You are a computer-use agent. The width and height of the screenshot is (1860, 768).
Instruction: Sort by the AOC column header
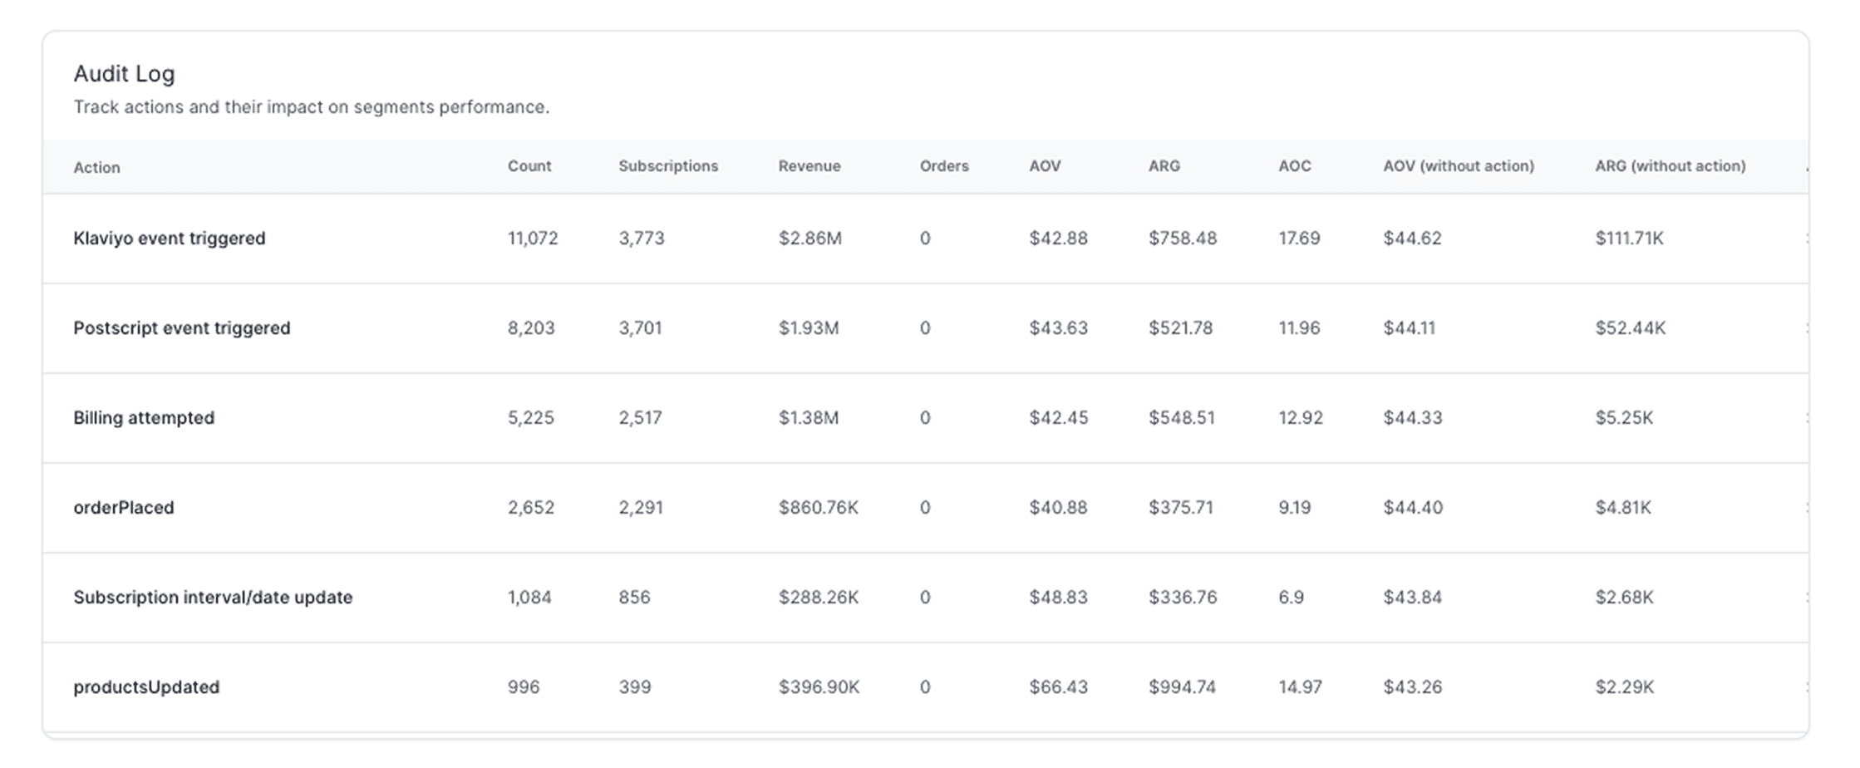[1294, 166]
